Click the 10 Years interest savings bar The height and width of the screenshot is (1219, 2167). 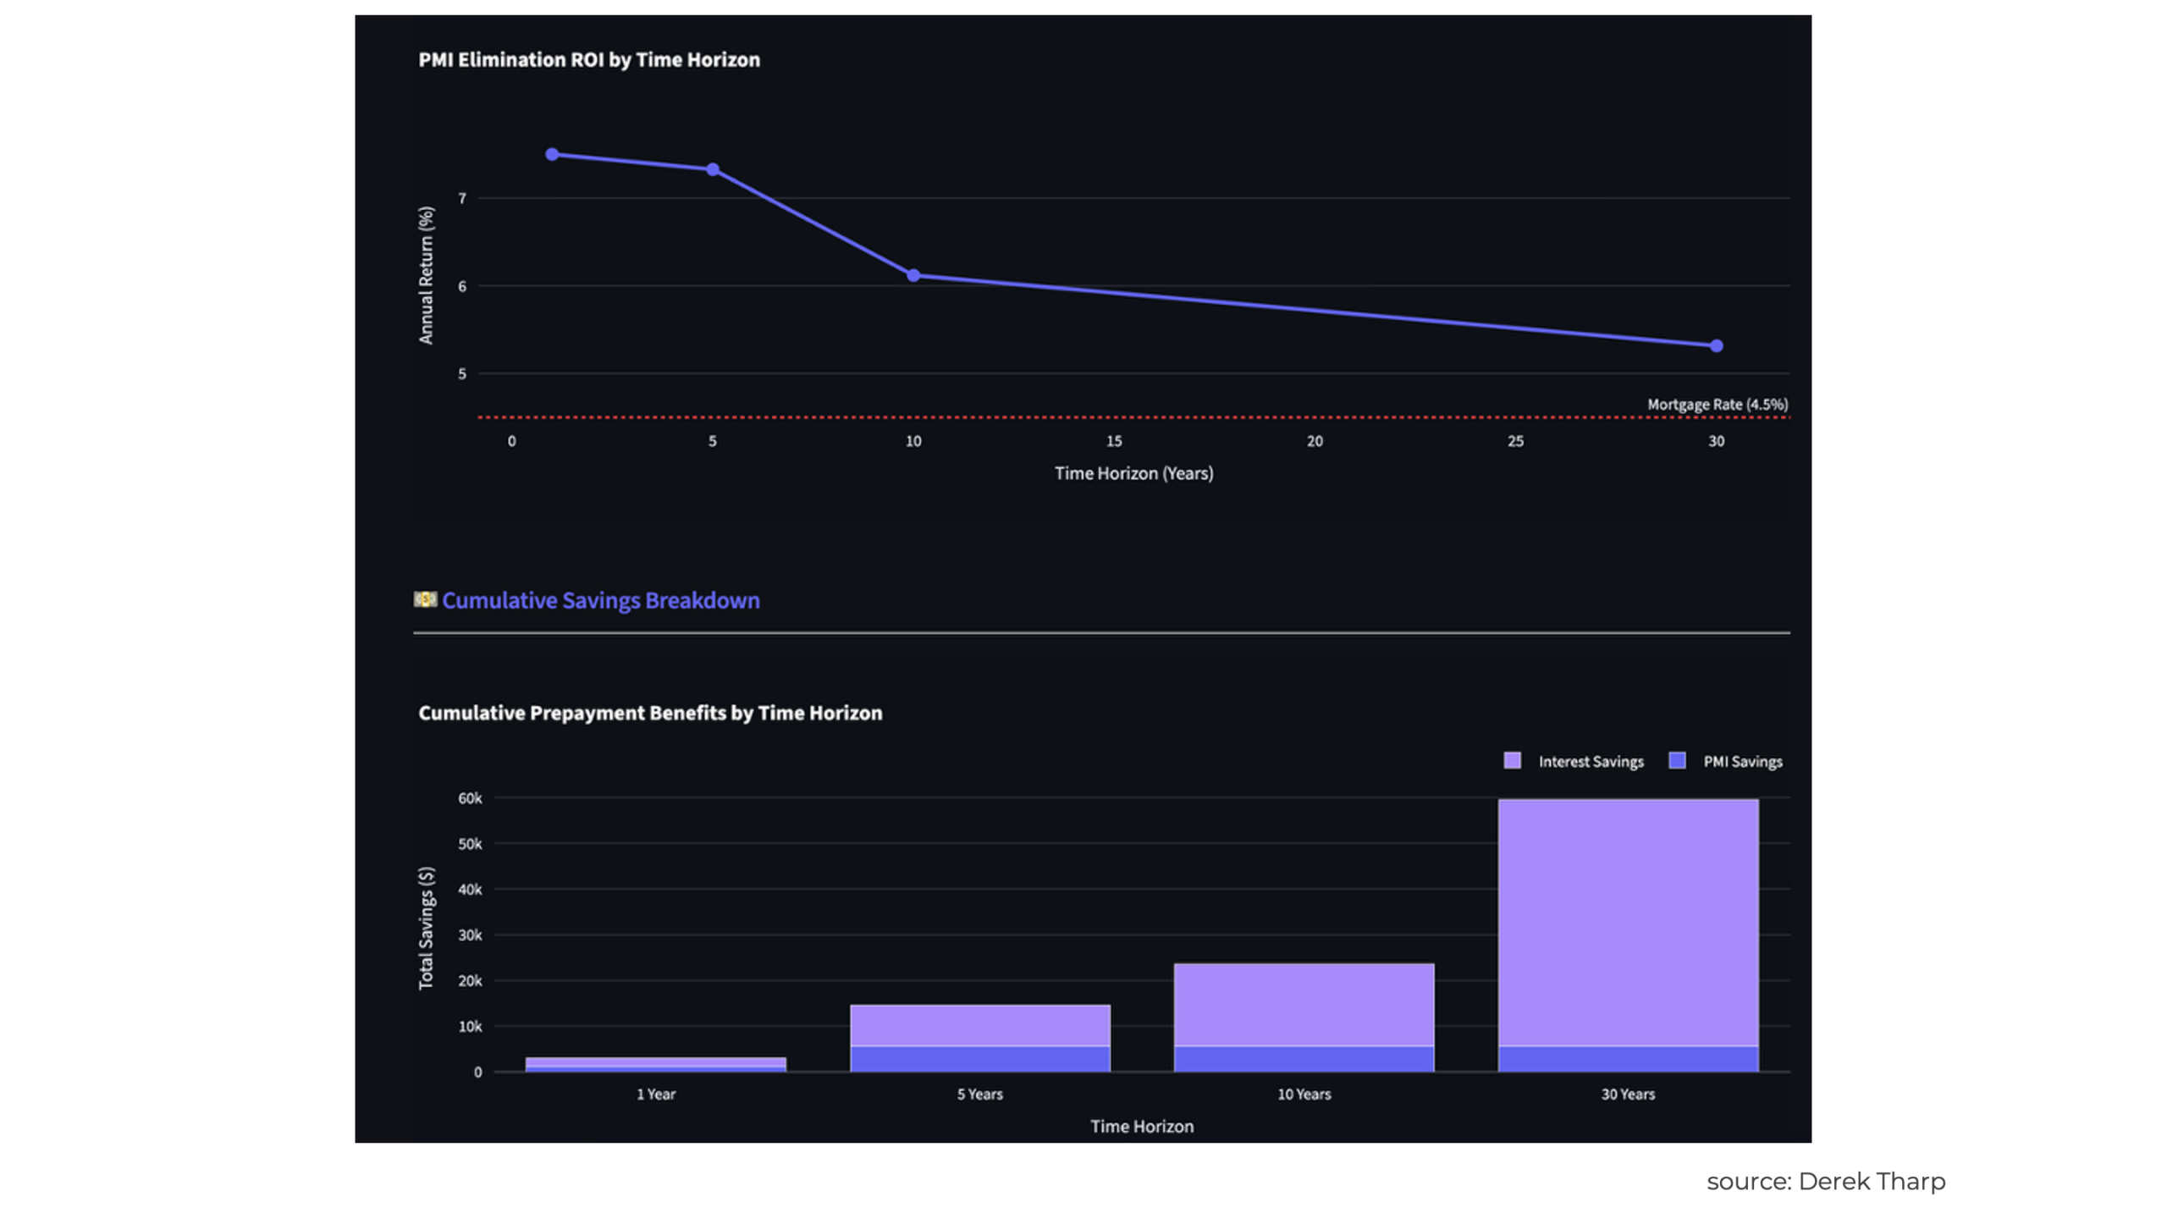pyautogui.click(x=1304, y=1004)
